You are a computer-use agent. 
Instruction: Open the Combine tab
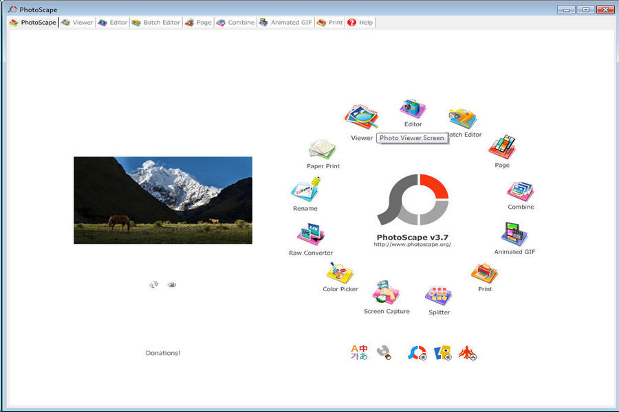click(x=236, y=23)
